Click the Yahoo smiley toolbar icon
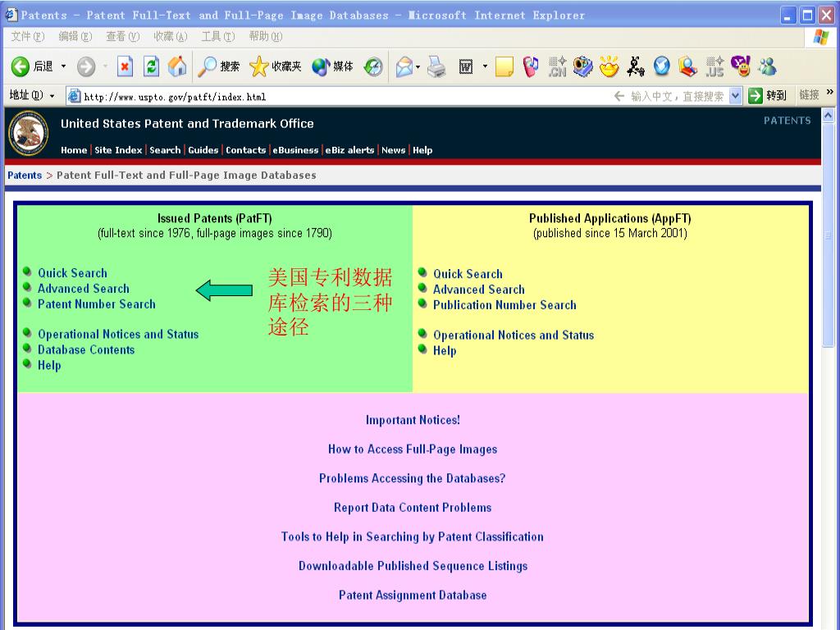This screenshot has width=840, height=630. point(742,66)
